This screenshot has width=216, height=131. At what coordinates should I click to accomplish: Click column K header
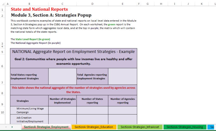click(x=201, y=4)
